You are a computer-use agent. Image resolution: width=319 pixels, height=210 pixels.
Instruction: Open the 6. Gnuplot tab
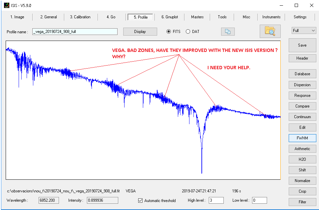point(170,17)
